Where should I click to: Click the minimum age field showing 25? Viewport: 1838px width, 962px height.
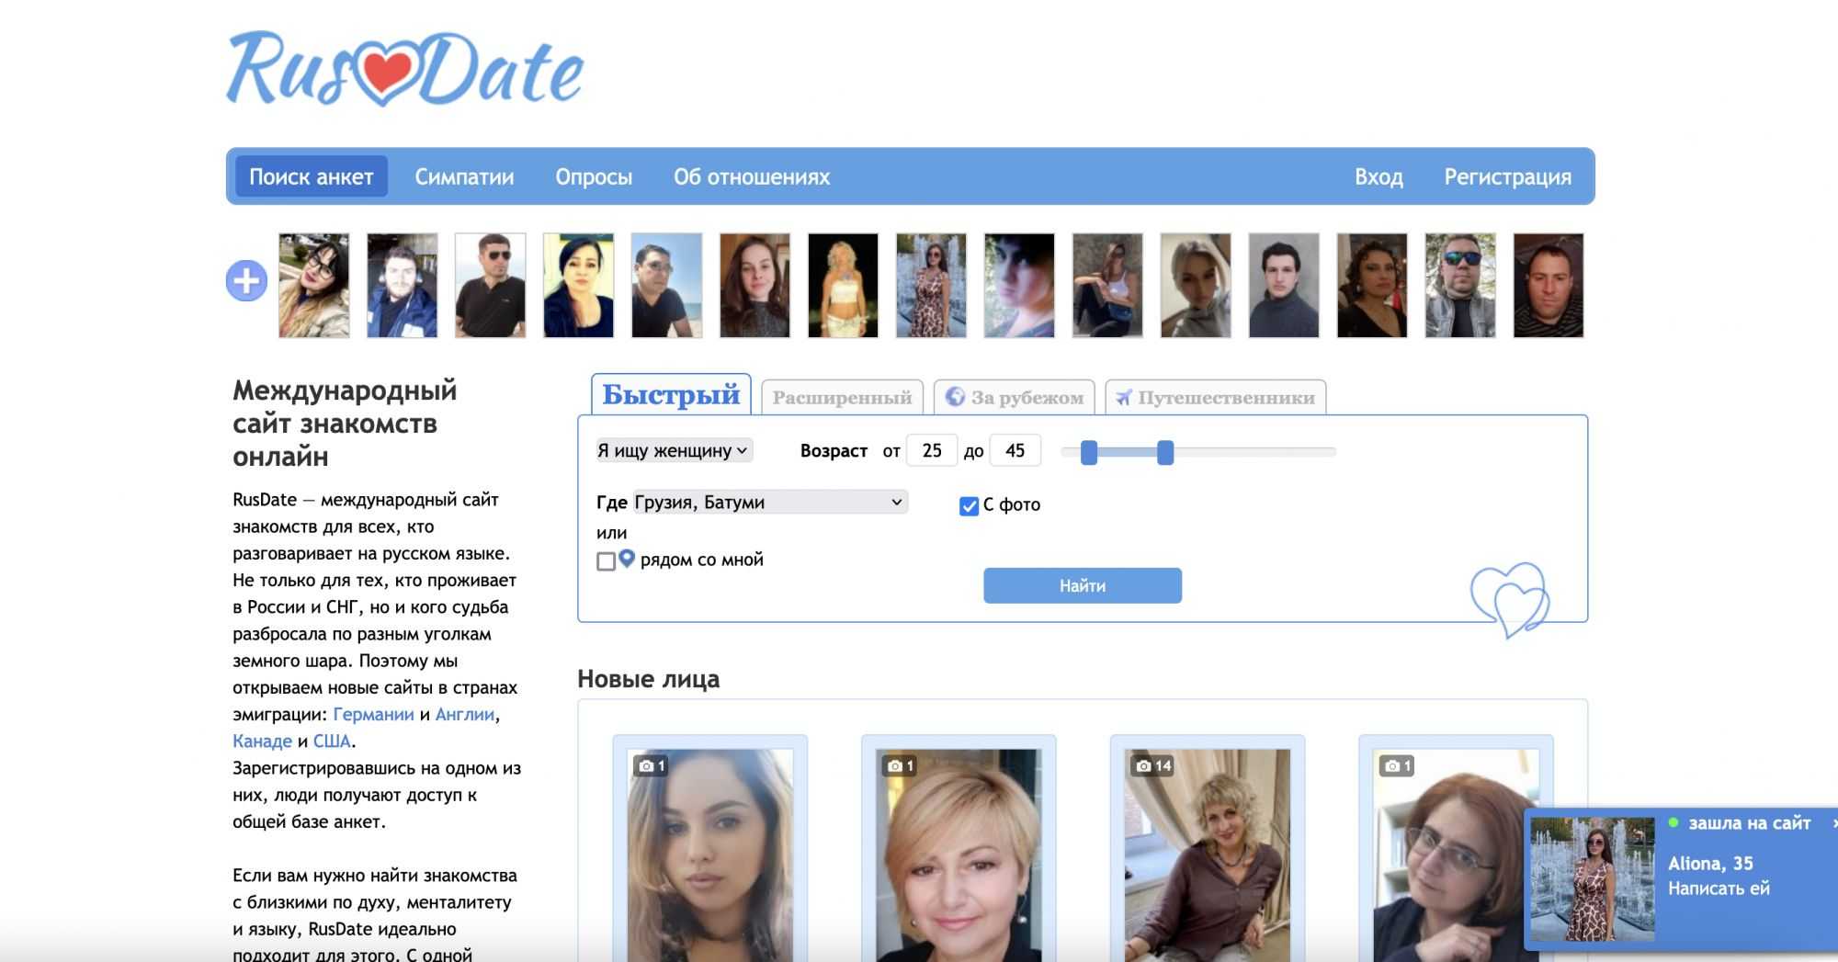coord(931,450)
